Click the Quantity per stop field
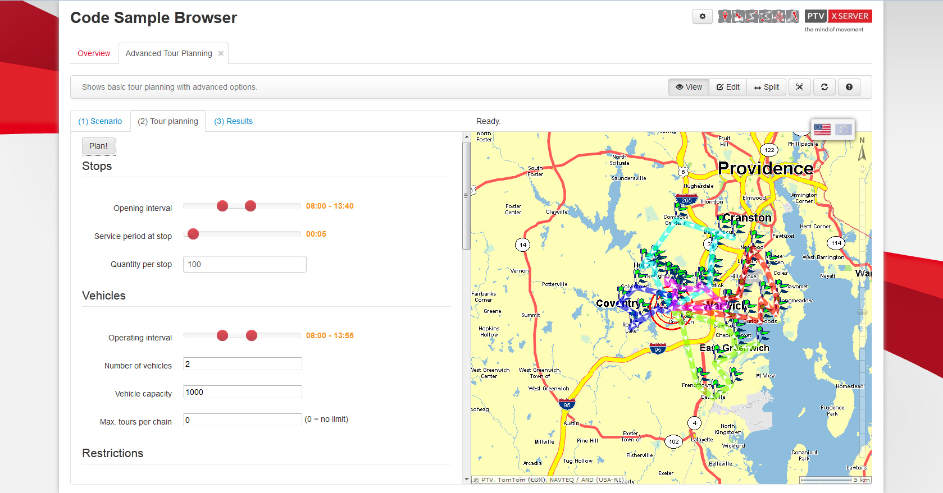This screenshot has height=493, width=943. tap(244, 264)
